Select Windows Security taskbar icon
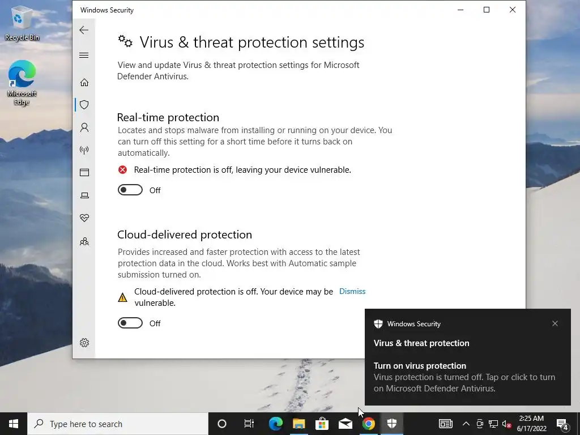The height and width of the screenshot is (435, 580). 392,424
